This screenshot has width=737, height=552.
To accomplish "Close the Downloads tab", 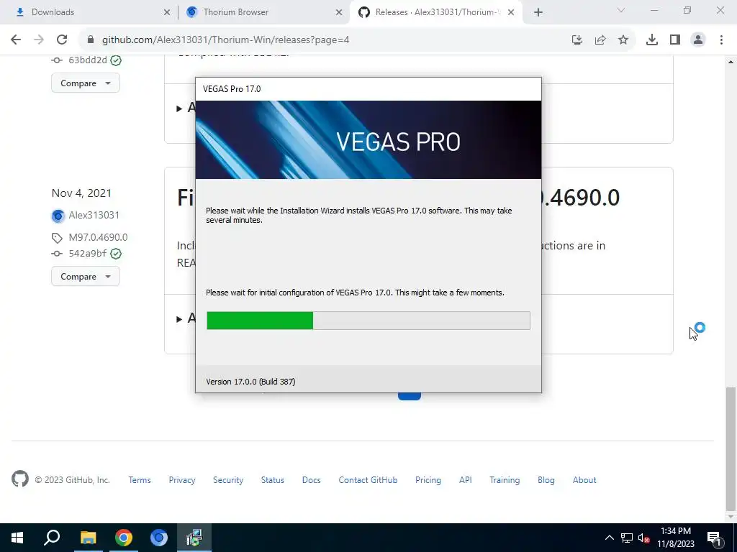I will [167, 12].
